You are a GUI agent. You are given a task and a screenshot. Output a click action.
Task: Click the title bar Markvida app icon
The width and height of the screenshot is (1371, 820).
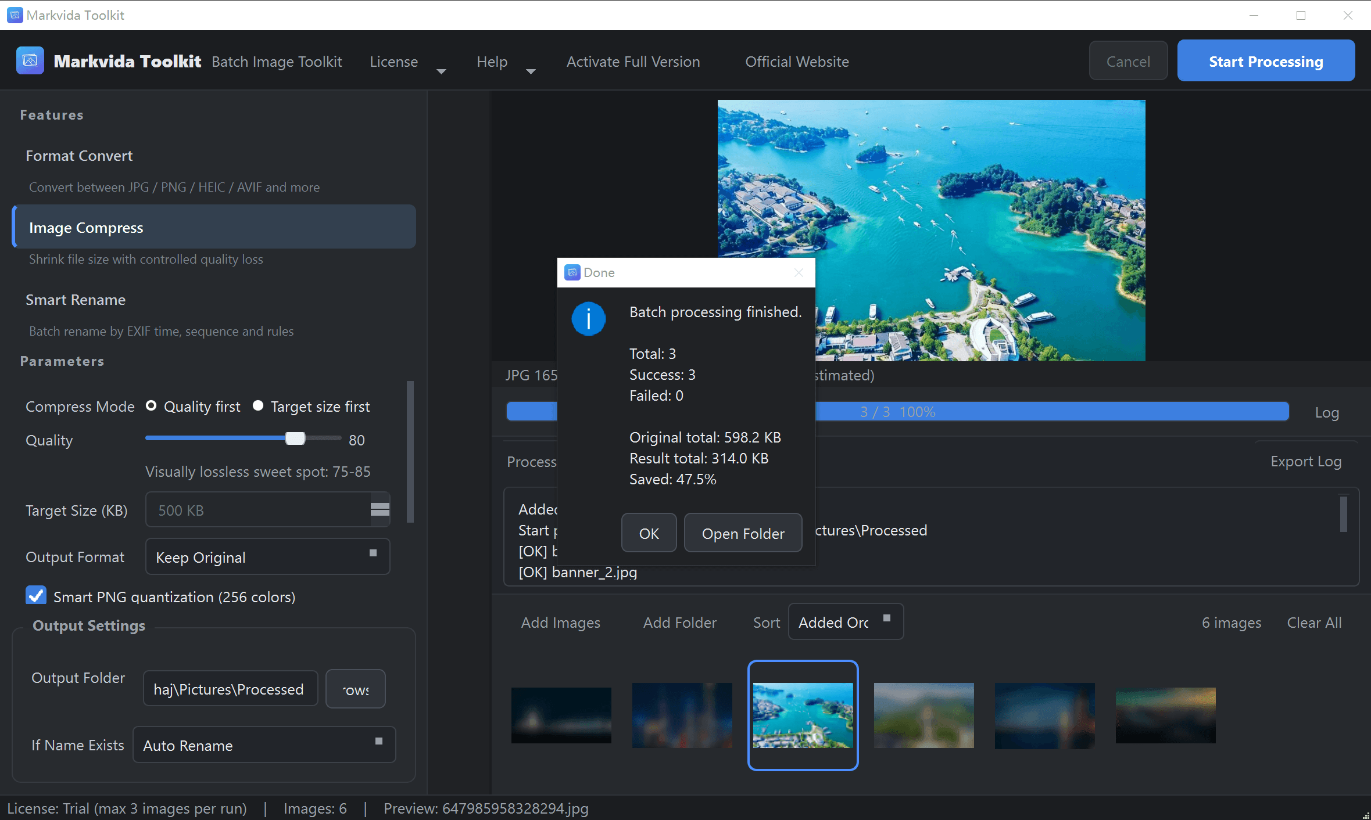click(x=15, y=15)
